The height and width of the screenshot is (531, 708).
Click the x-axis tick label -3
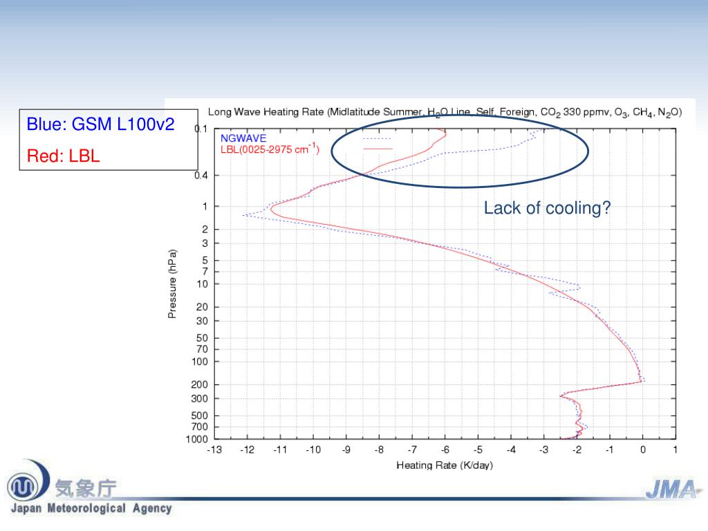pyautogui.click(x=543, y=449)
